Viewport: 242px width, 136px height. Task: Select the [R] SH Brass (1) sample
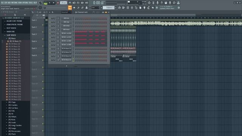coord(15,41)
